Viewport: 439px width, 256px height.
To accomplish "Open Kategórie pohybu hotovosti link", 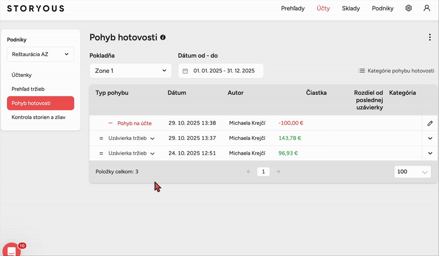I will coord(396,71).
